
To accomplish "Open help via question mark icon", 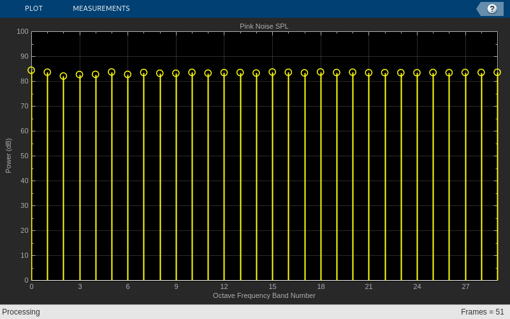I will click(x=492, y=9).
